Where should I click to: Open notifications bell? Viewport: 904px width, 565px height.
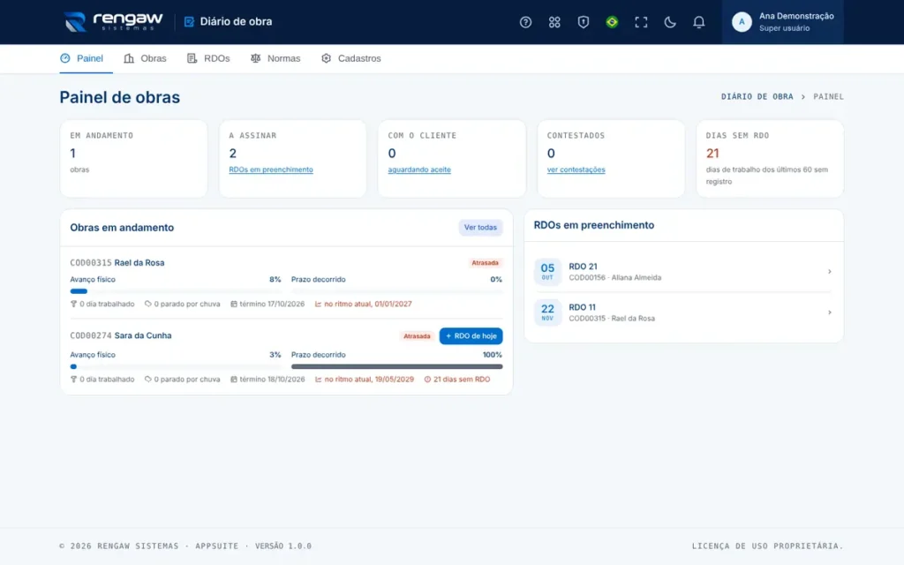click(x=698, y=22)
